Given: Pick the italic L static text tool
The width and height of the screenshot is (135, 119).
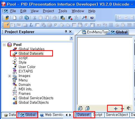Looking at the screenshot, I should pos(31,25).
